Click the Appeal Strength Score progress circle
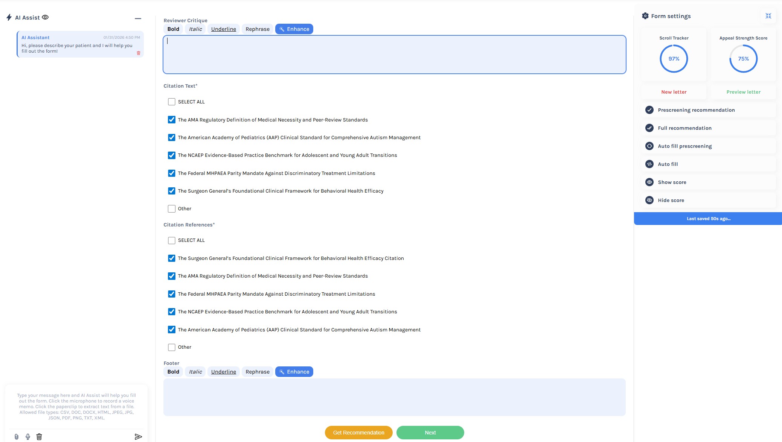The height and width of the screenshot is (442, 782). tap(743, 59)
